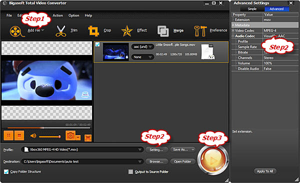Switch to the Simple settings tab

point(252,9)
